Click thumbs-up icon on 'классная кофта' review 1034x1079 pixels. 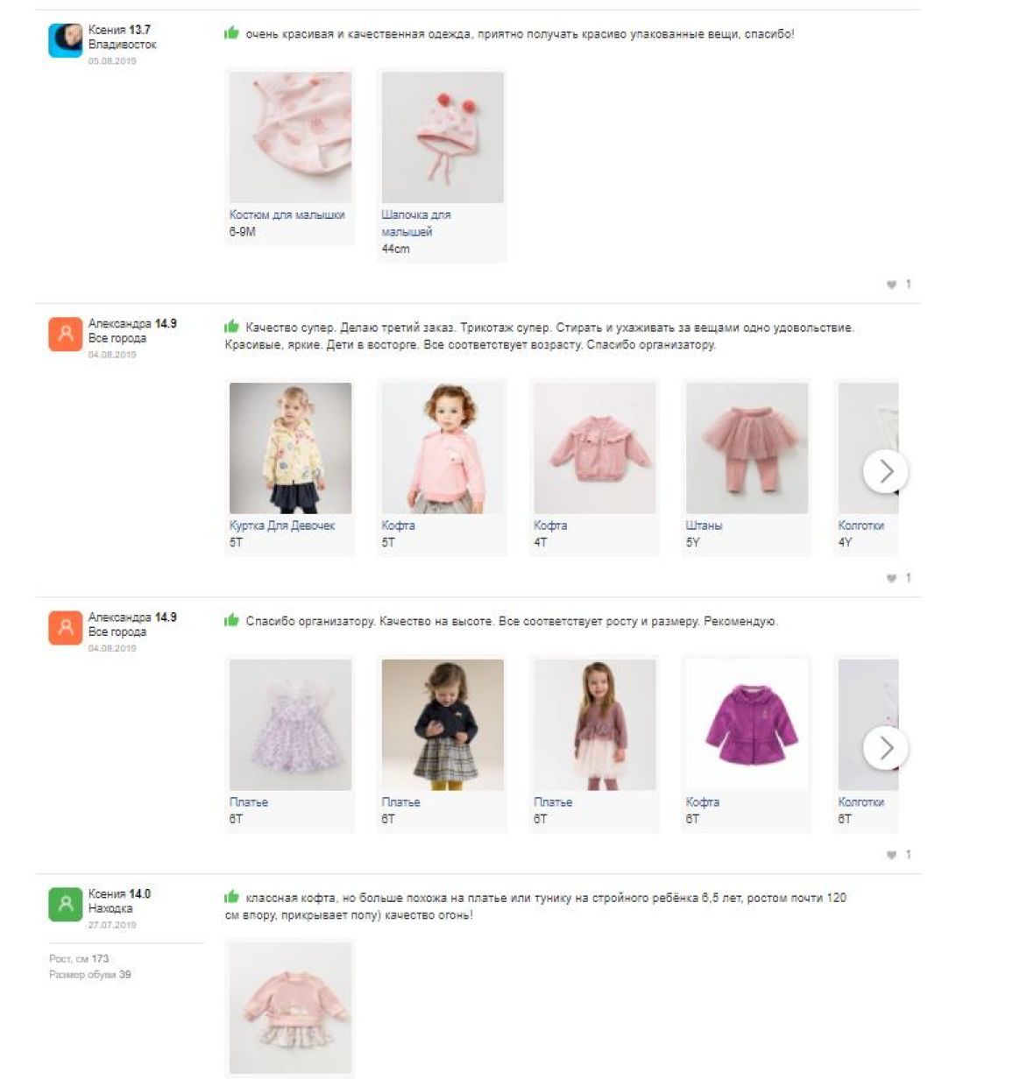point(231,897)
